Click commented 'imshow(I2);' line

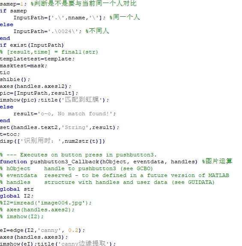[x=22, y=217]
